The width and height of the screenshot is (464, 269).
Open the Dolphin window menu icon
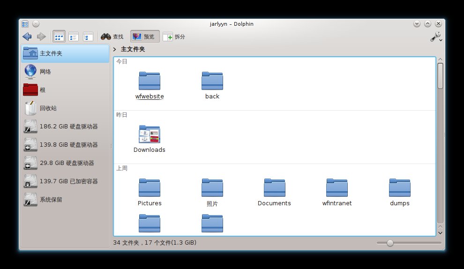coord(25,24)
